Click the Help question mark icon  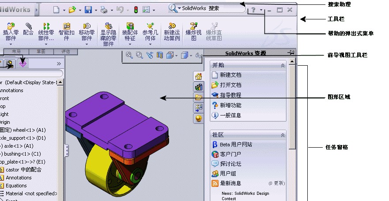point(253,10)
